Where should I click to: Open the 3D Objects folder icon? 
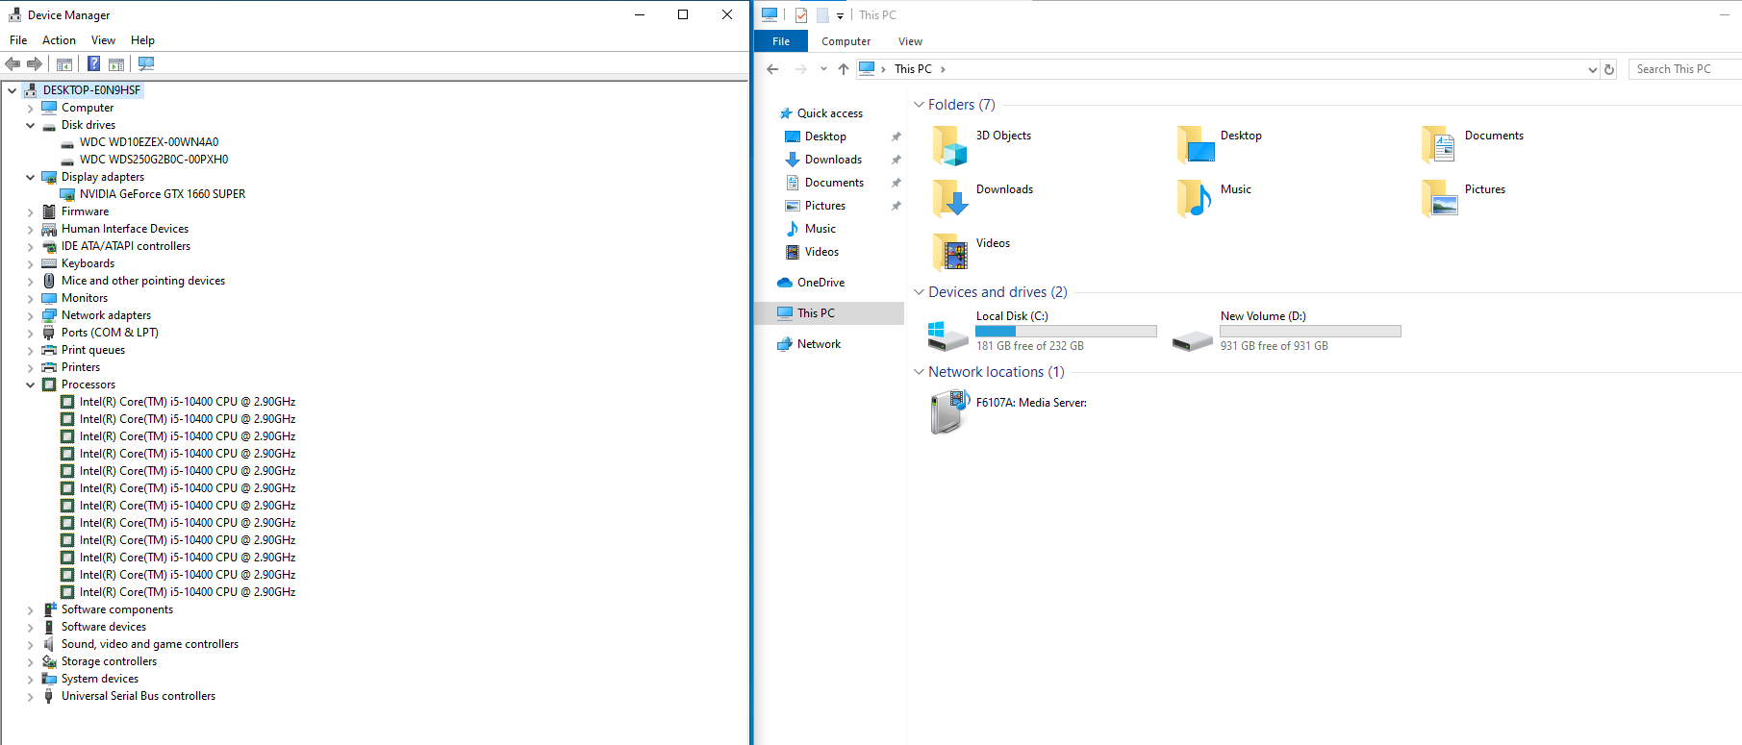coord(949,145)
